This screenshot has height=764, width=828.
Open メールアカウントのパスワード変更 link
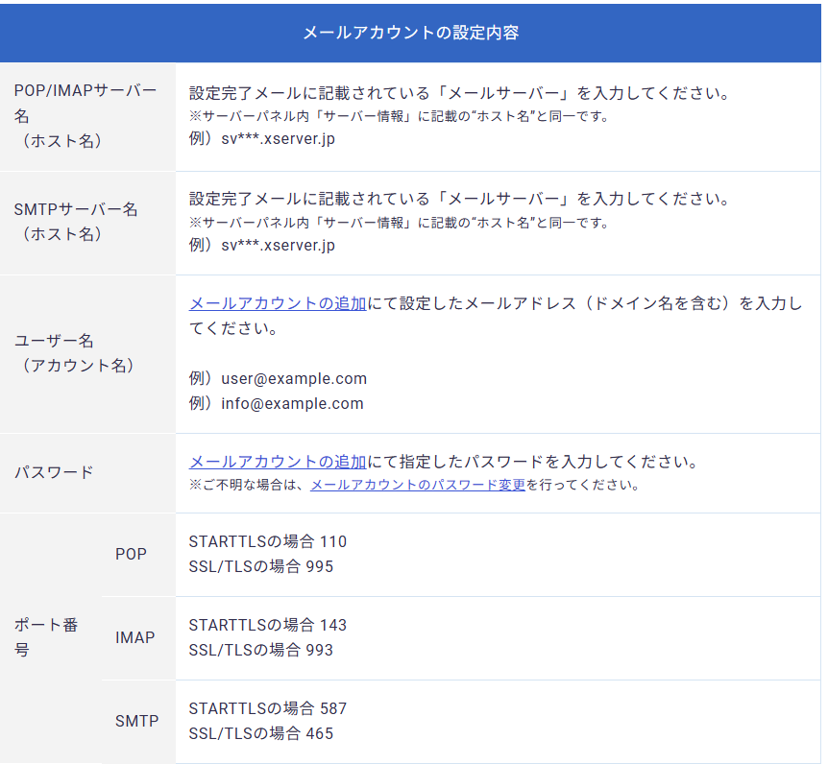418,485
